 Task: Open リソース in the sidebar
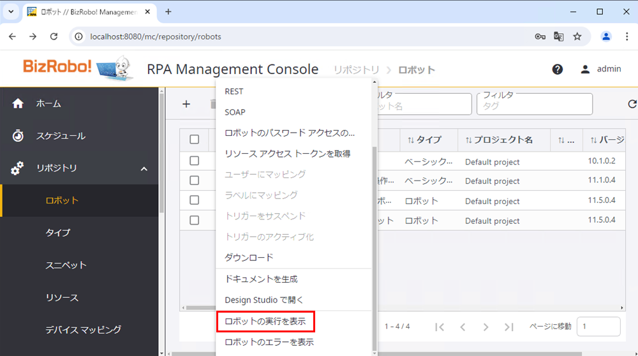pyautogui.click(x=62, y=298)
